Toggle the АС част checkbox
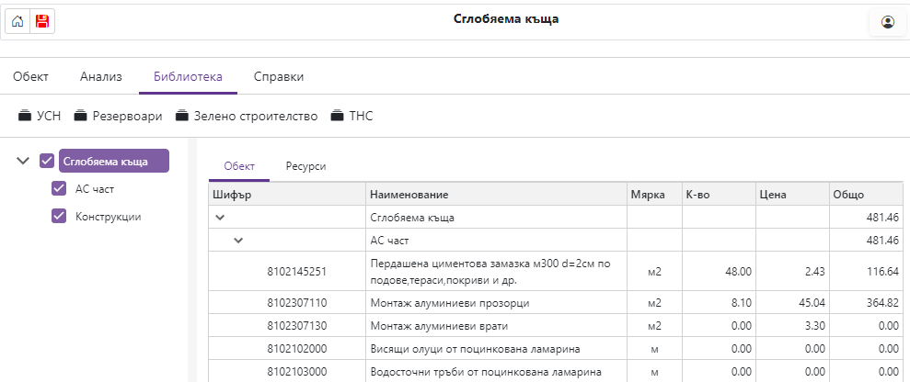The width and height of the screenshot is (910, 382). (x=60, y=189)
